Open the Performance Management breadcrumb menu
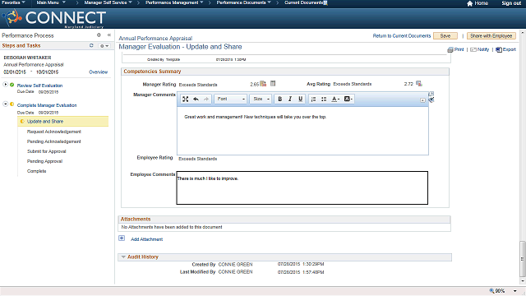This screenshot has width=526, height=296. (174, 2)
